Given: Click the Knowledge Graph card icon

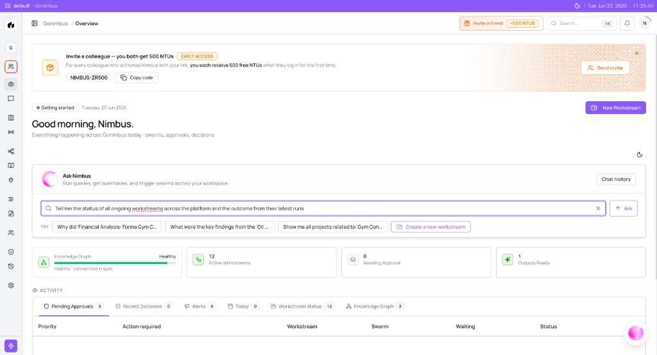Looking at the screenshot, I should [x=44, y=263].
